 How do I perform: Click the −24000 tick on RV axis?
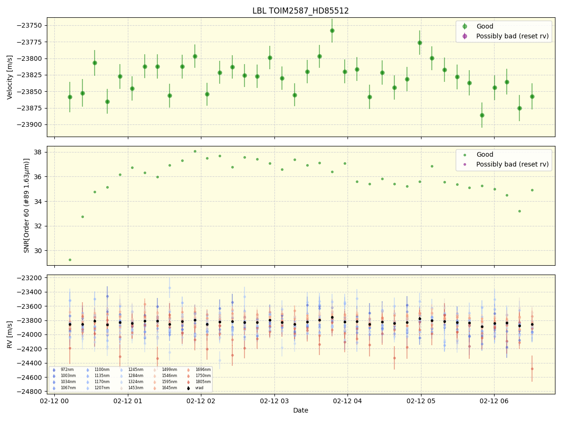tap(30, 334)
